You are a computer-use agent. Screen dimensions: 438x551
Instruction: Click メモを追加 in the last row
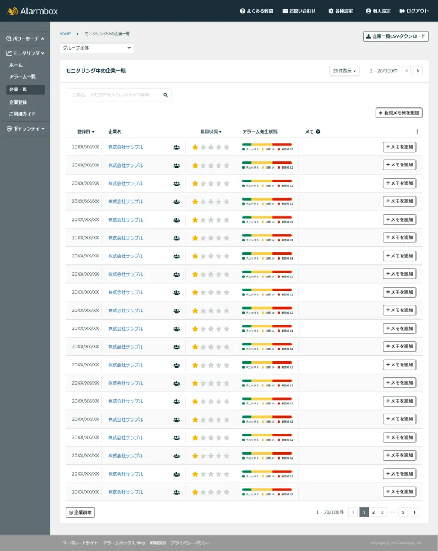399,491
